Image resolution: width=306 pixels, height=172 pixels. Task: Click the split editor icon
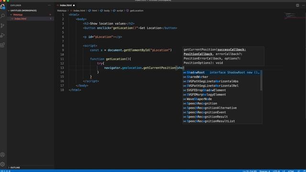(297, 5)
